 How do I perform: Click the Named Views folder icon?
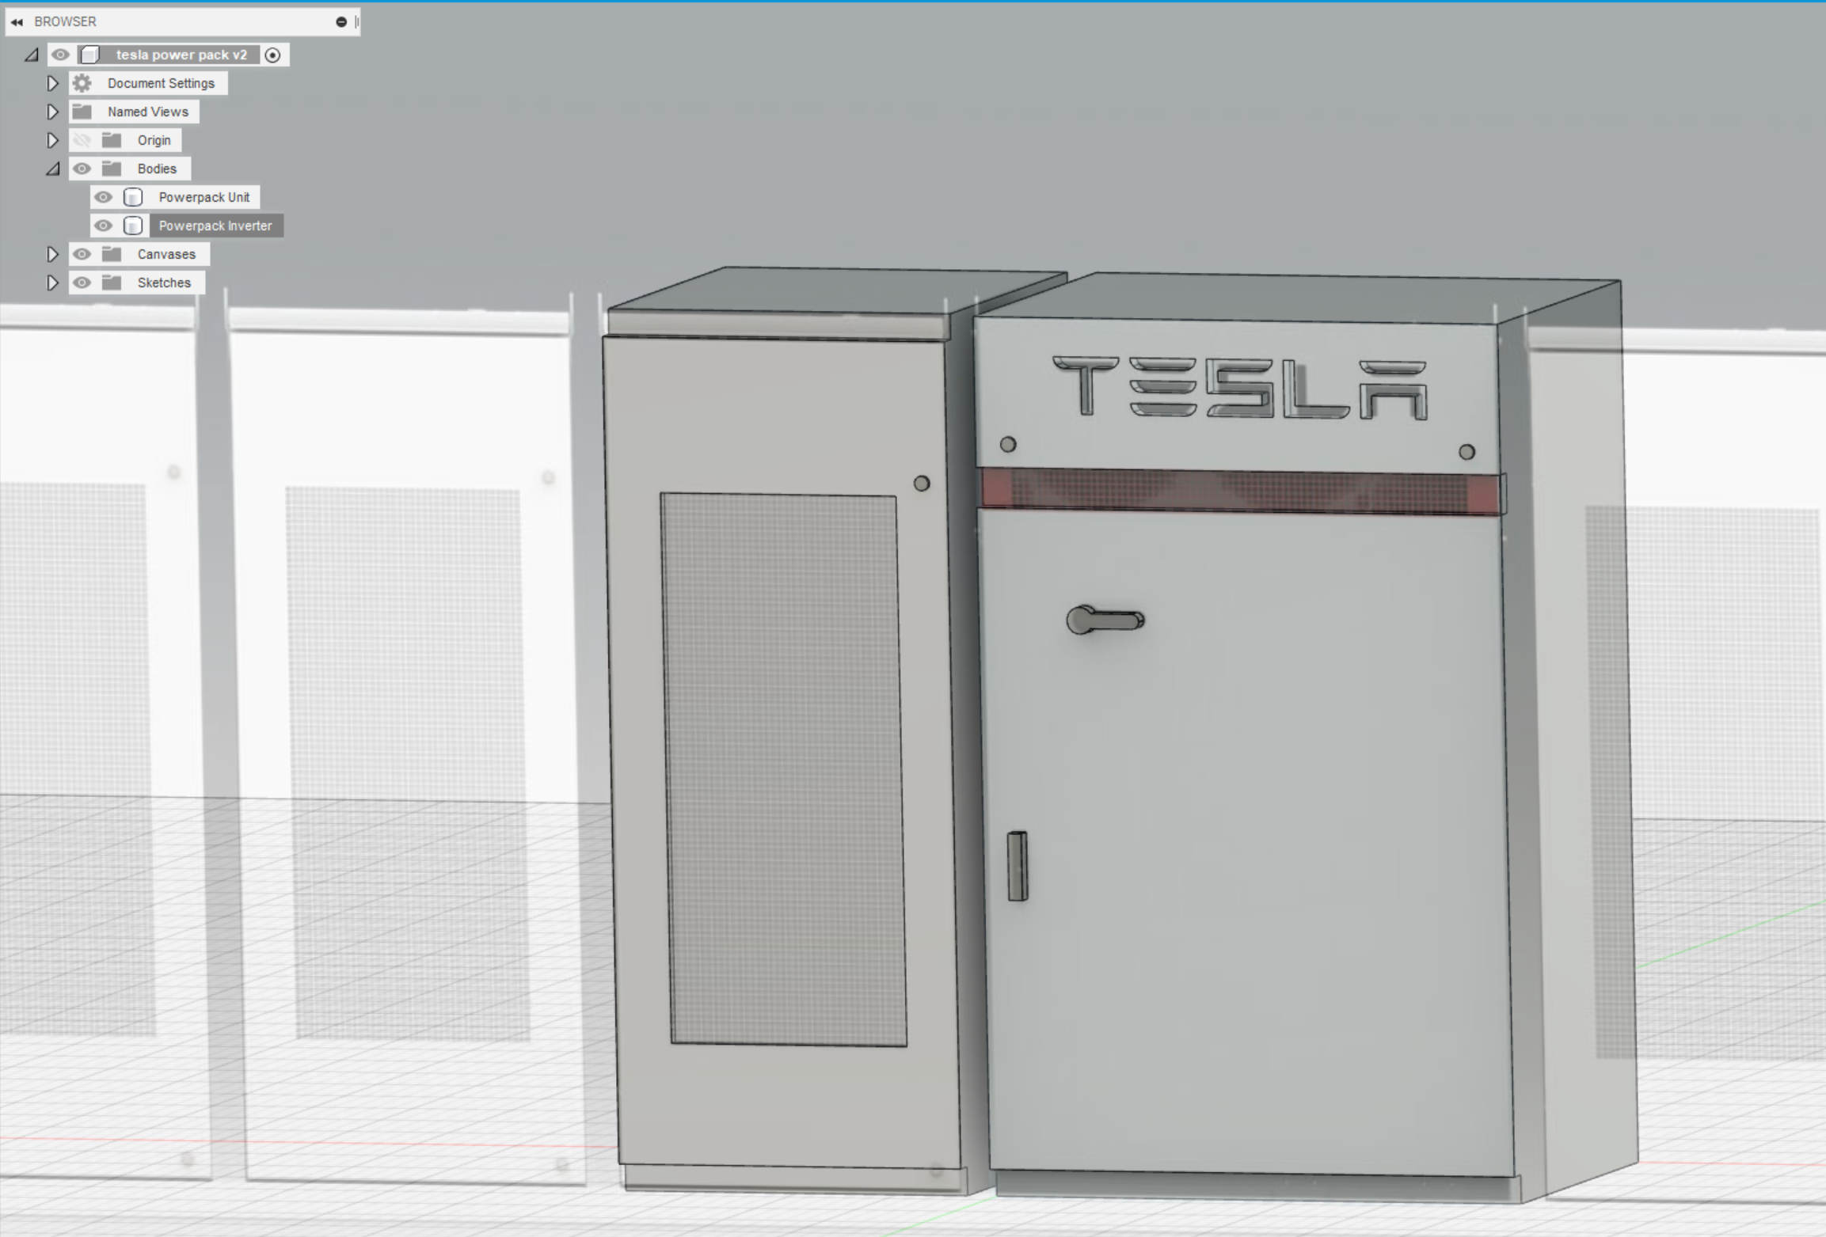click(82, 112)
